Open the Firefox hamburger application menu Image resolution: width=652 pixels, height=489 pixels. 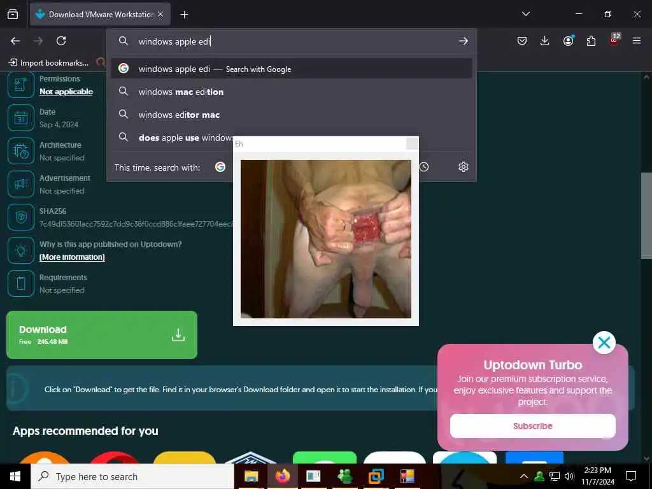coord(637,41)
